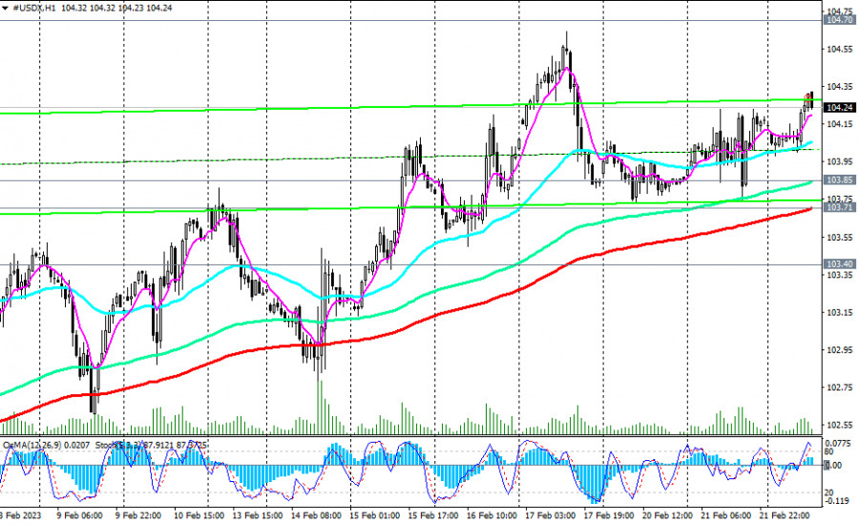Click the 102.55 price scale value

pyautogui.click(x=840, y=425)
